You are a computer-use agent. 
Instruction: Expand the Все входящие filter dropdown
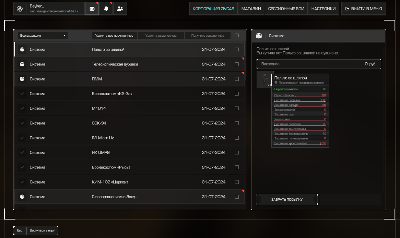pyautogui.click(x=43, y=36)
